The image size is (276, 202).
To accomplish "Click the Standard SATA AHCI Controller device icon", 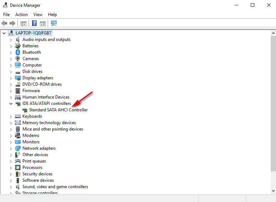I will 25,110.
